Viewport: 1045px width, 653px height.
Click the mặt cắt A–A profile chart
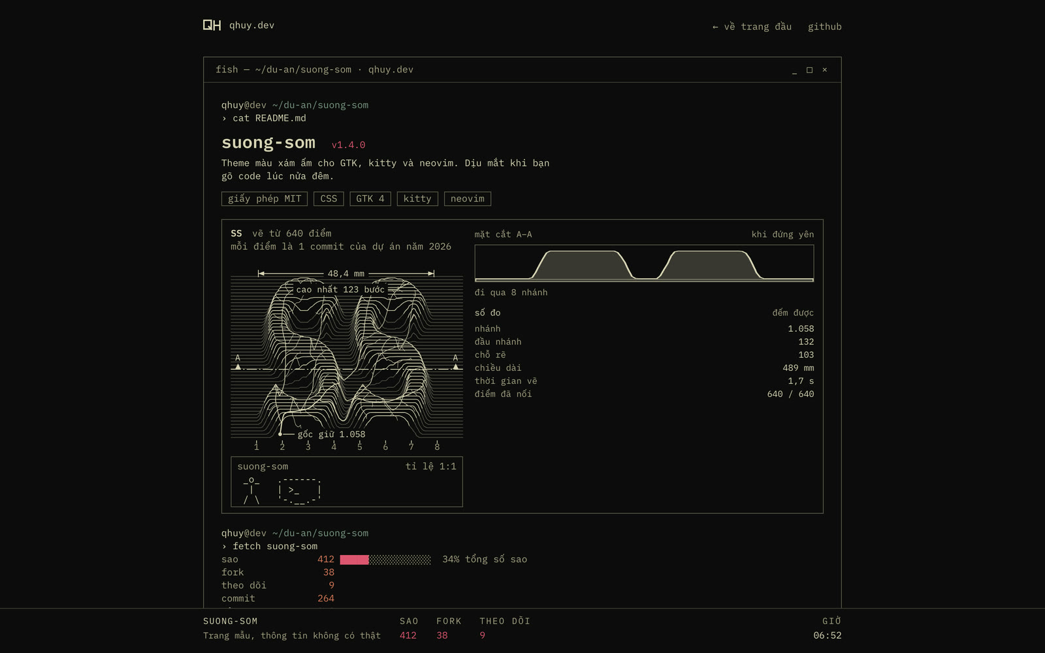point(644,263)
